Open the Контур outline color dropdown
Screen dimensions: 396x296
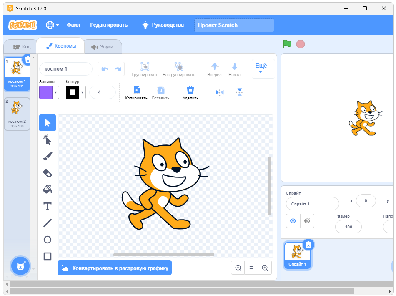(83, 92)
